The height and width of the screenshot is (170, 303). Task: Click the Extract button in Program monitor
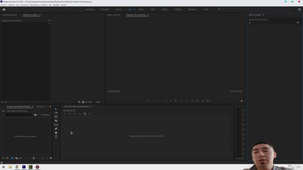tap(198, 101)
